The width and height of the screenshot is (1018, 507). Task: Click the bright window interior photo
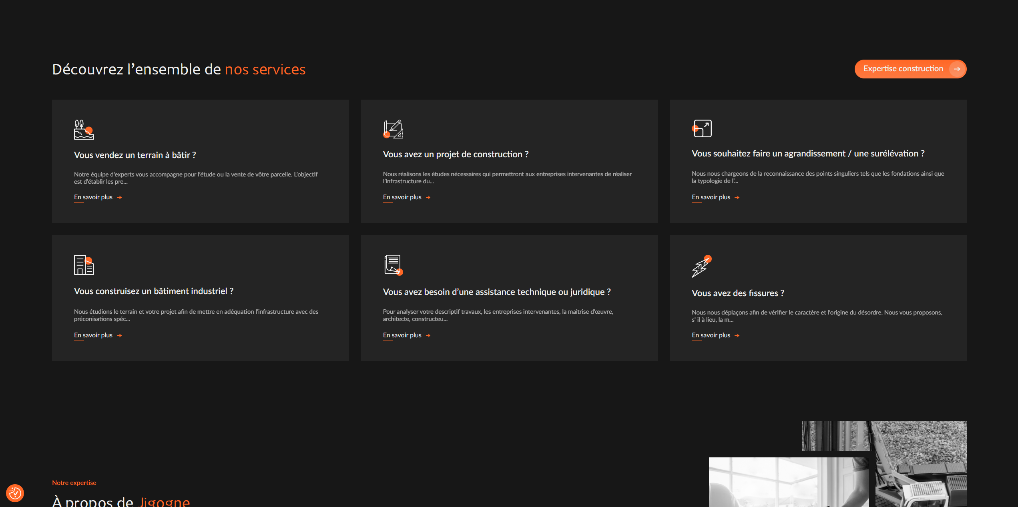789,482
